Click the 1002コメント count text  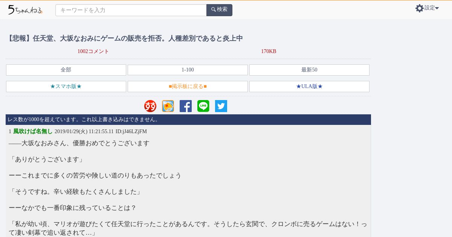[93, 52]
